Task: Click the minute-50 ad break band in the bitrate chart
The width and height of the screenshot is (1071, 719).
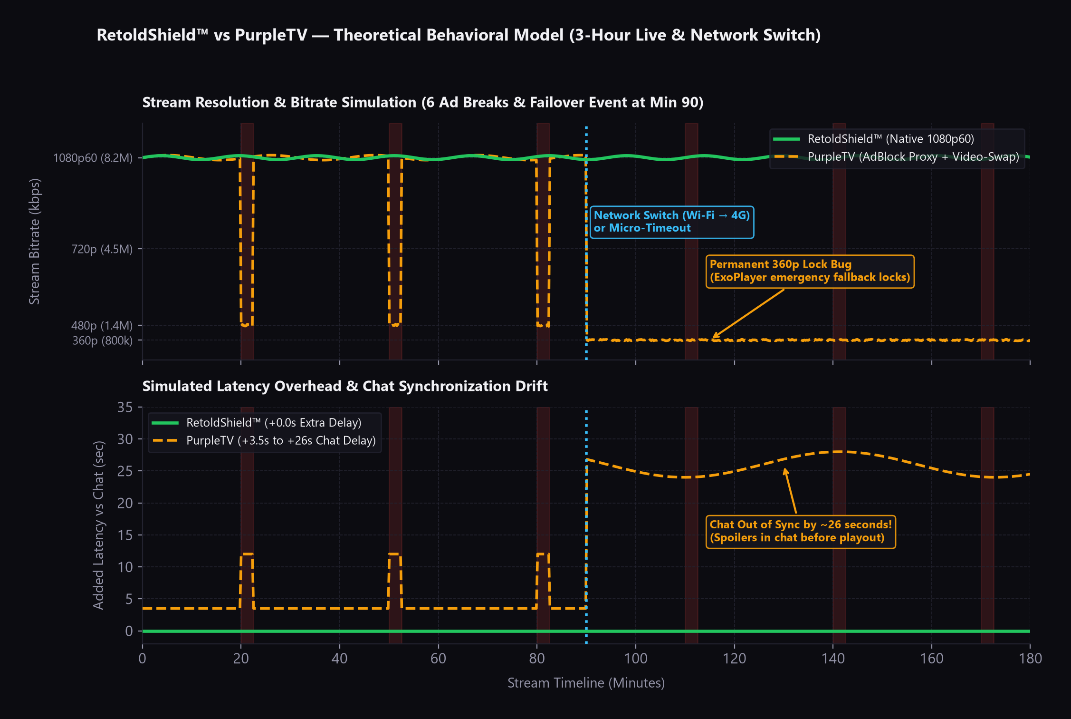Action: (395, 242)
